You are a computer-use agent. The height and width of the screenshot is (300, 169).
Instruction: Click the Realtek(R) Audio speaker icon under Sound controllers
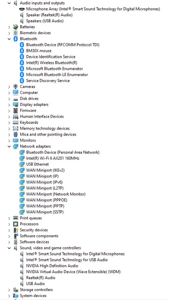pos(22,278)
